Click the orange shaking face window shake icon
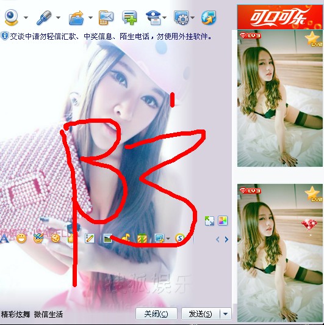The height and width of the screenshot is (325, 324). pos(56,239)
